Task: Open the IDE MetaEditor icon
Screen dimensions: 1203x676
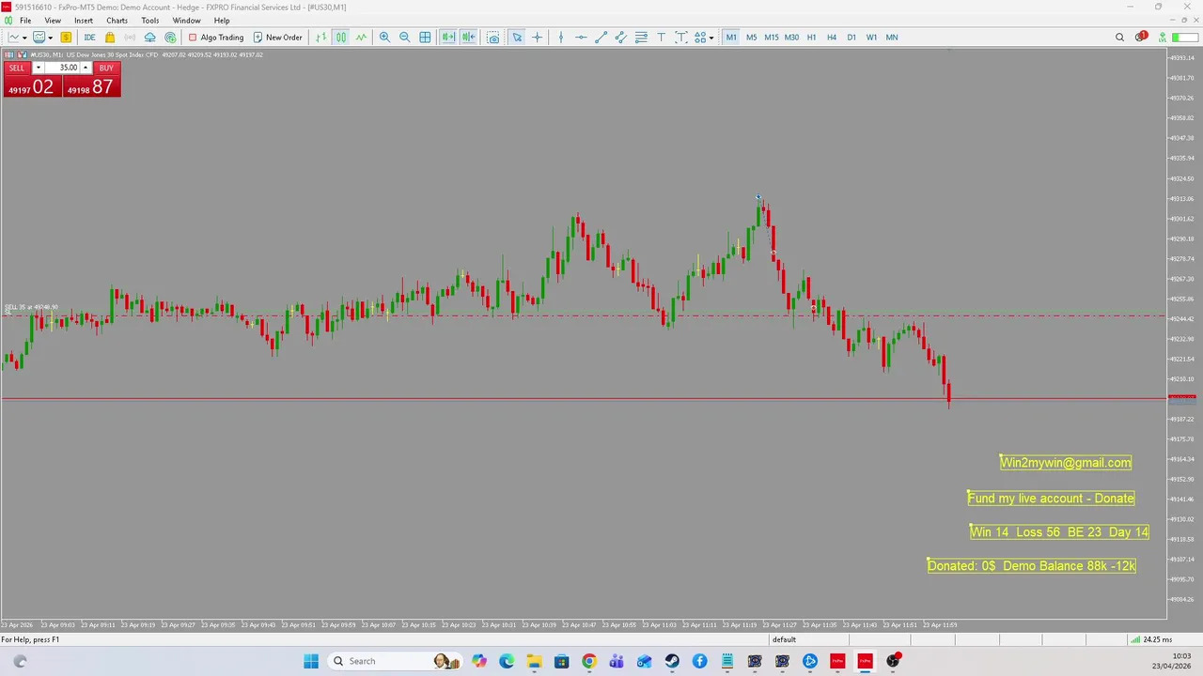Action: (89, 38)
